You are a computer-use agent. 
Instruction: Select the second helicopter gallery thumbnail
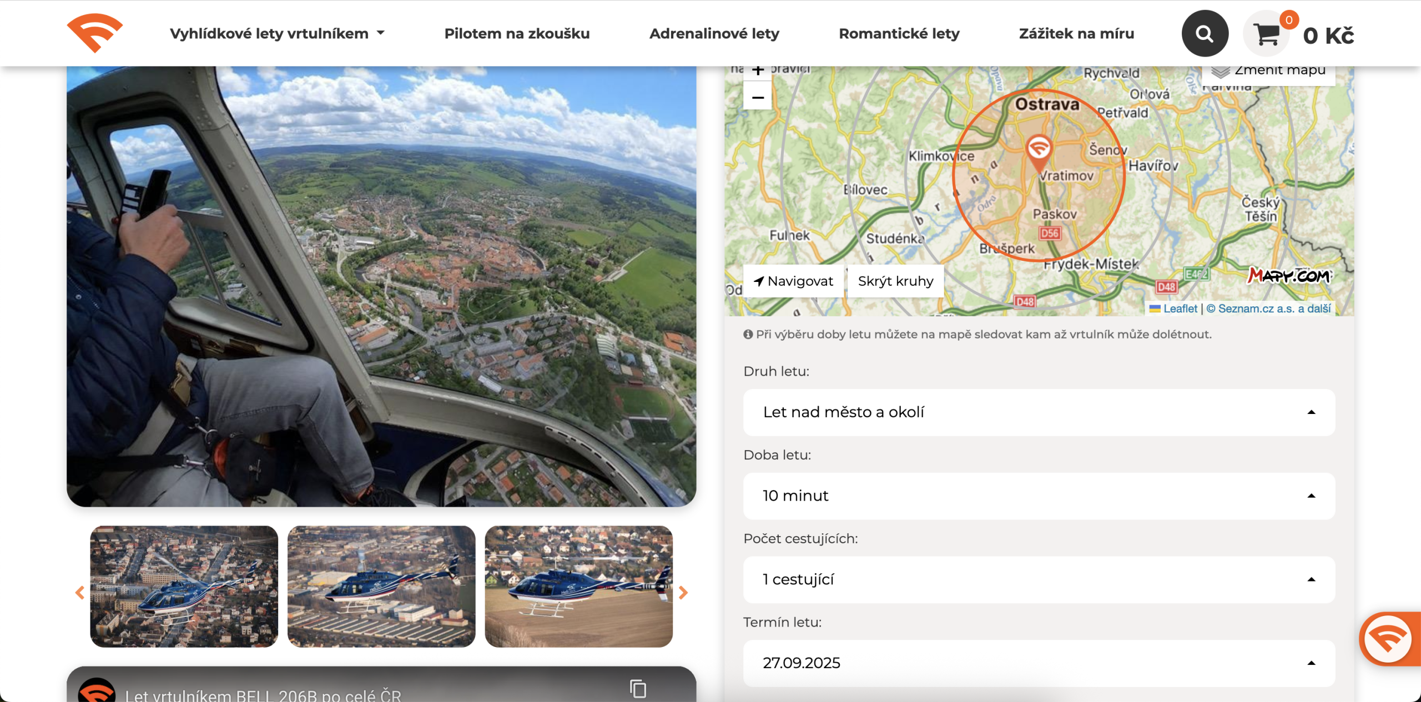click(381, 586)
